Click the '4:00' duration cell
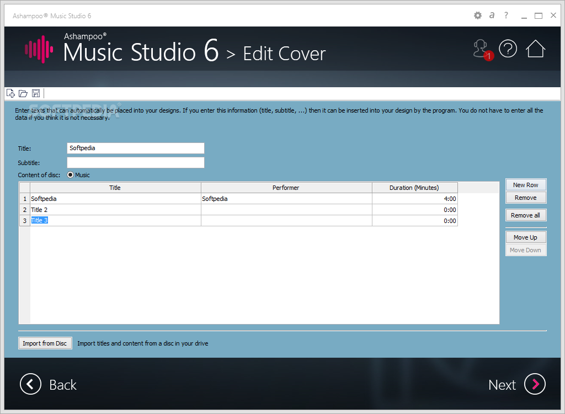 tap(415, 199)
